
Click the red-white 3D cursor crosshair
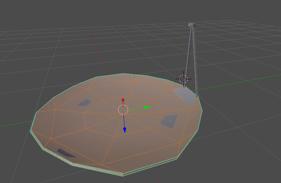click(183, 79)
